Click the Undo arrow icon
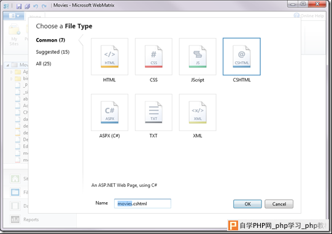This screenshot has width=332, height=234. [x=36, y=6]
